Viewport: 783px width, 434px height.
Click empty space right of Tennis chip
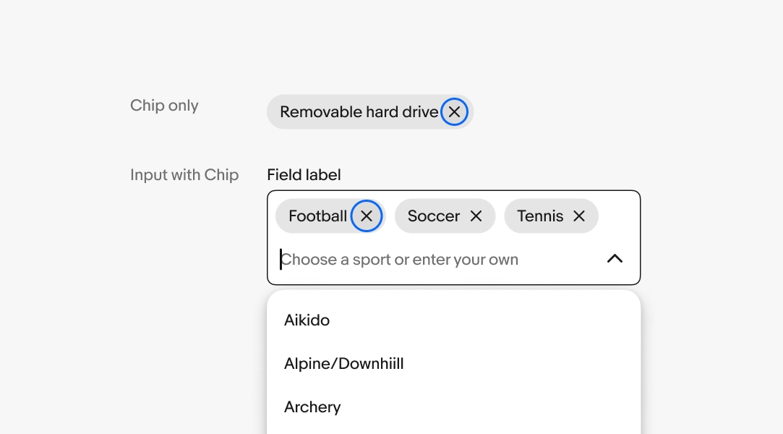pyautogui.click(x=618, y=216)
